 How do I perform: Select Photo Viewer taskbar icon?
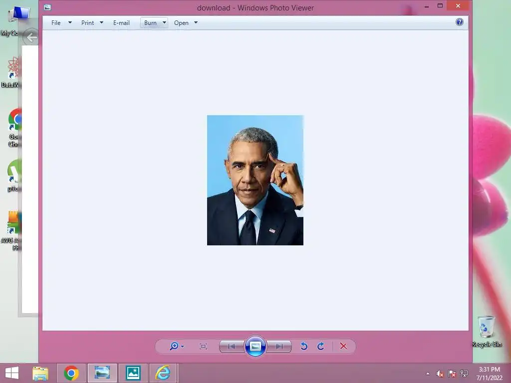(x=102, y=373)
